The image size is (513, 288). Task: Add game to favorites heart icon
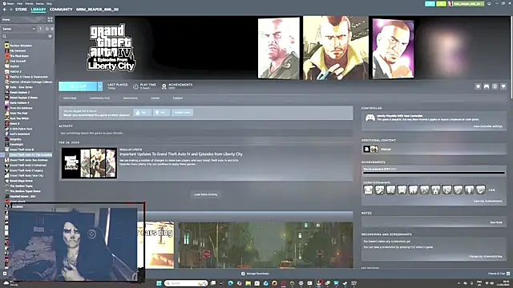click(503, 86)
